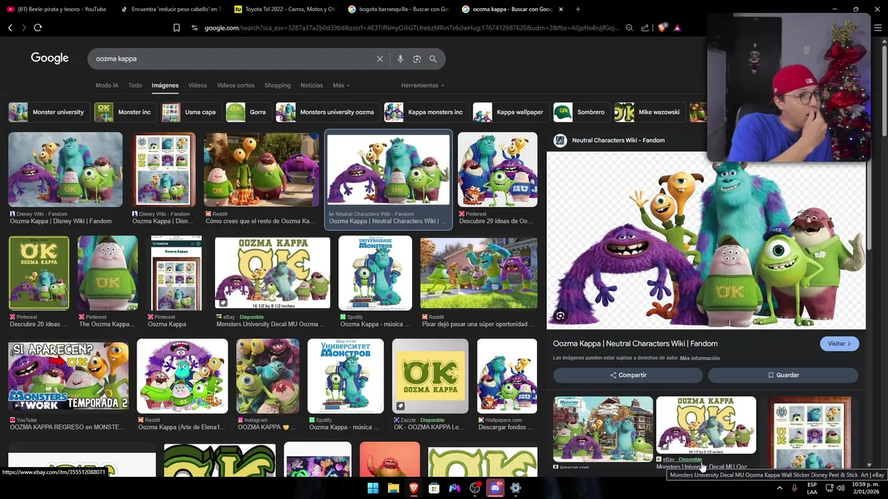Close the oozma kappa tab

(561, 9)
